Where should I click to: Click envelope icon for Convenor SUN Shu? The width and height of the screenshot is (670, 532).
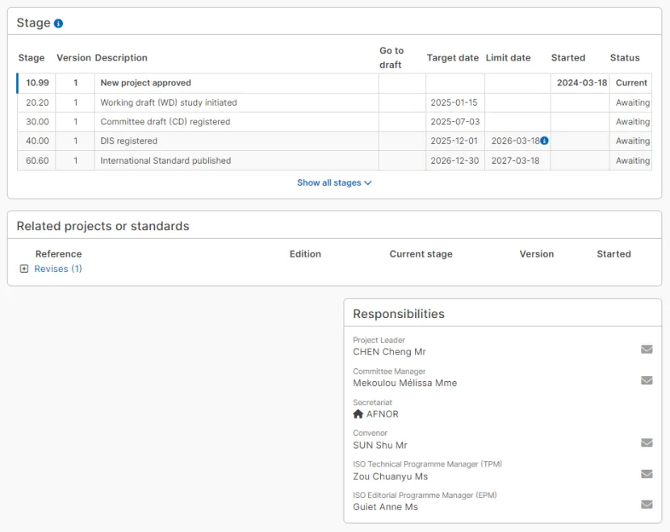[647, 442]
